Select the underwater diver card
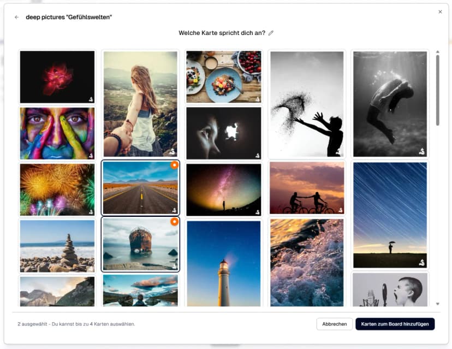The height and width of the screenshot is (349, 452). click(x=390, y=104)
